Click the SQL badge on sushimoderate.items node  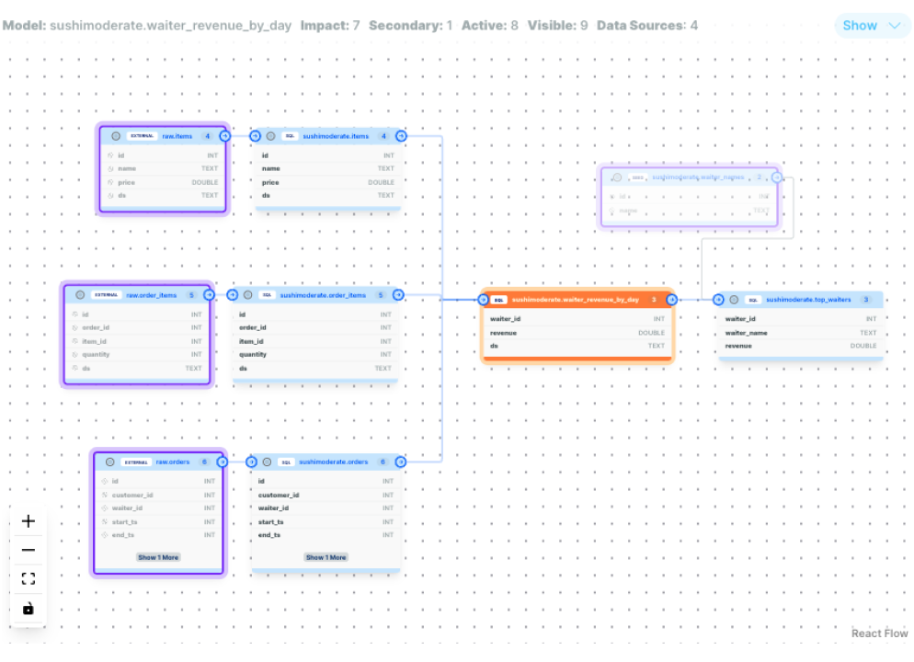pos(290,136)
